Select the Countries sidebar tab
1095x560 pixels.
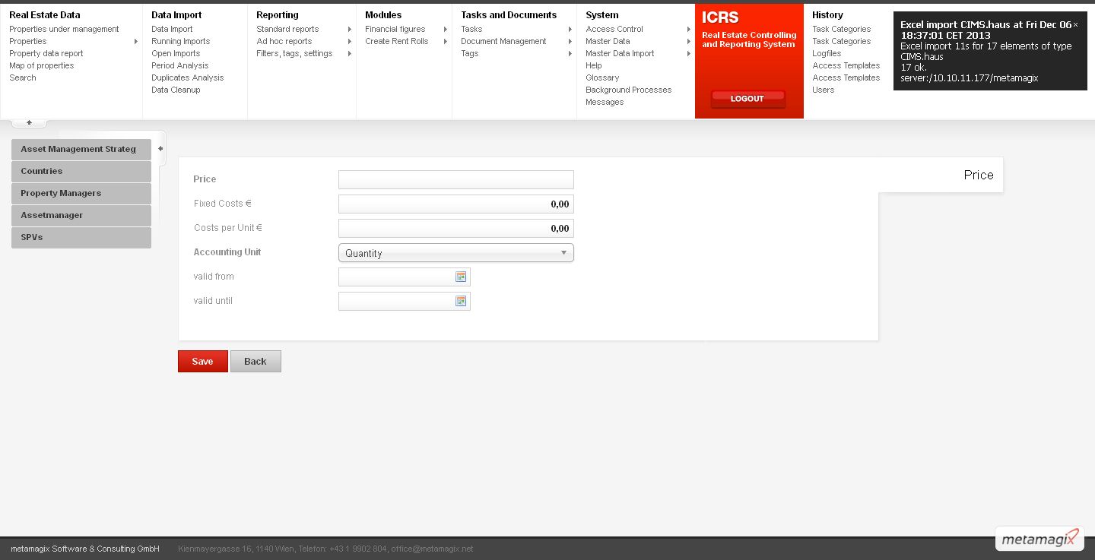tap(81, 172)
